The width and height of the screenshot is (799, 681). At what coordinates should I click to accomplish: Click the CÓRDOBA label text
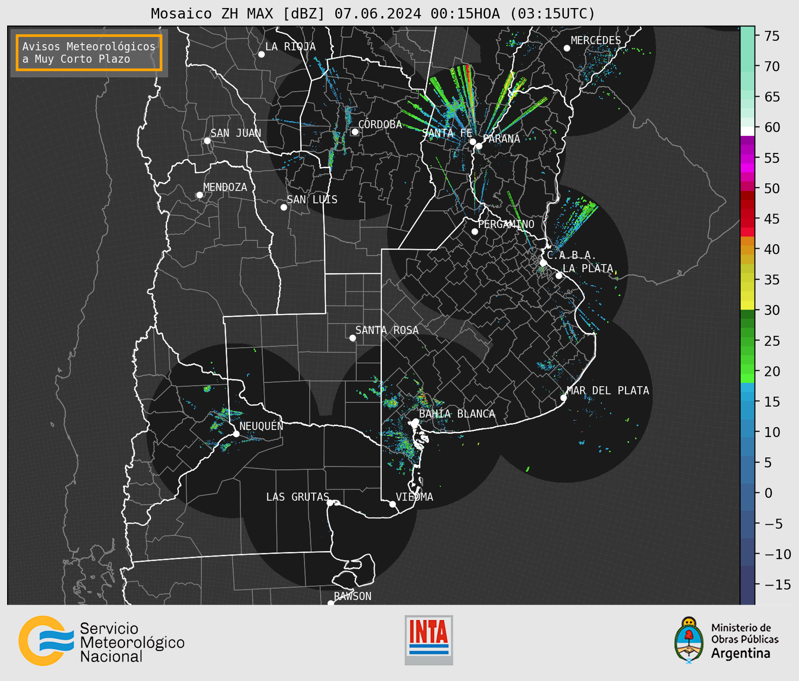[x=380, y=124]
